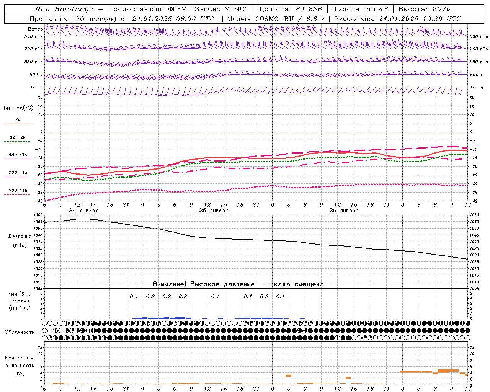Click the 500 м wind level label on left

[36, 75]
